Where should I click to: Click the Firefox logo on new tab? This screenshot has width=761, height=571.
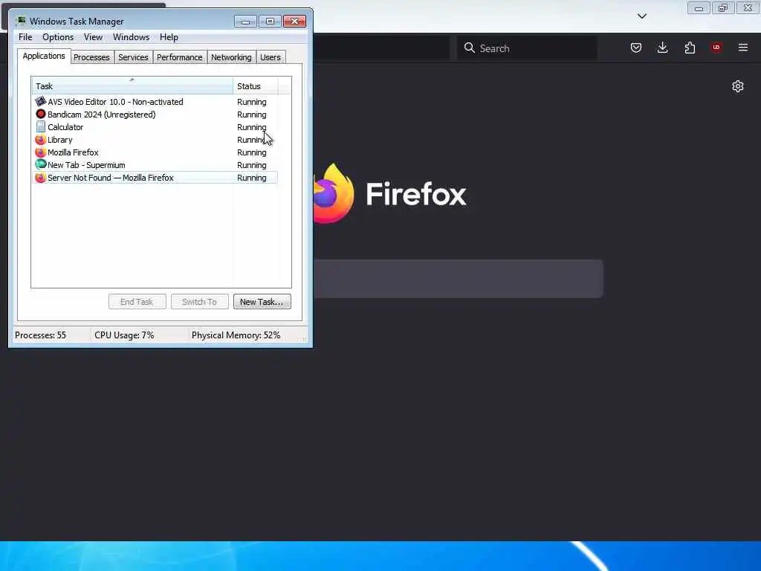coord(334,193)
